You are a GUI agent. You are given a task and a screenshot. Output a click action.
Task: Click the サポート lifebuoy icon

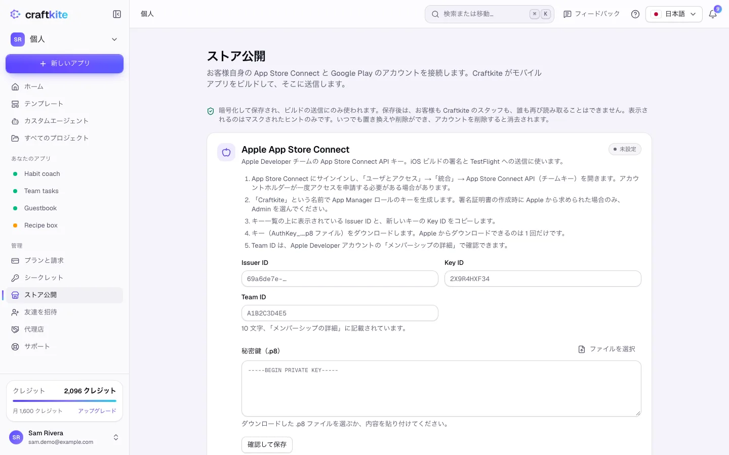15,346
